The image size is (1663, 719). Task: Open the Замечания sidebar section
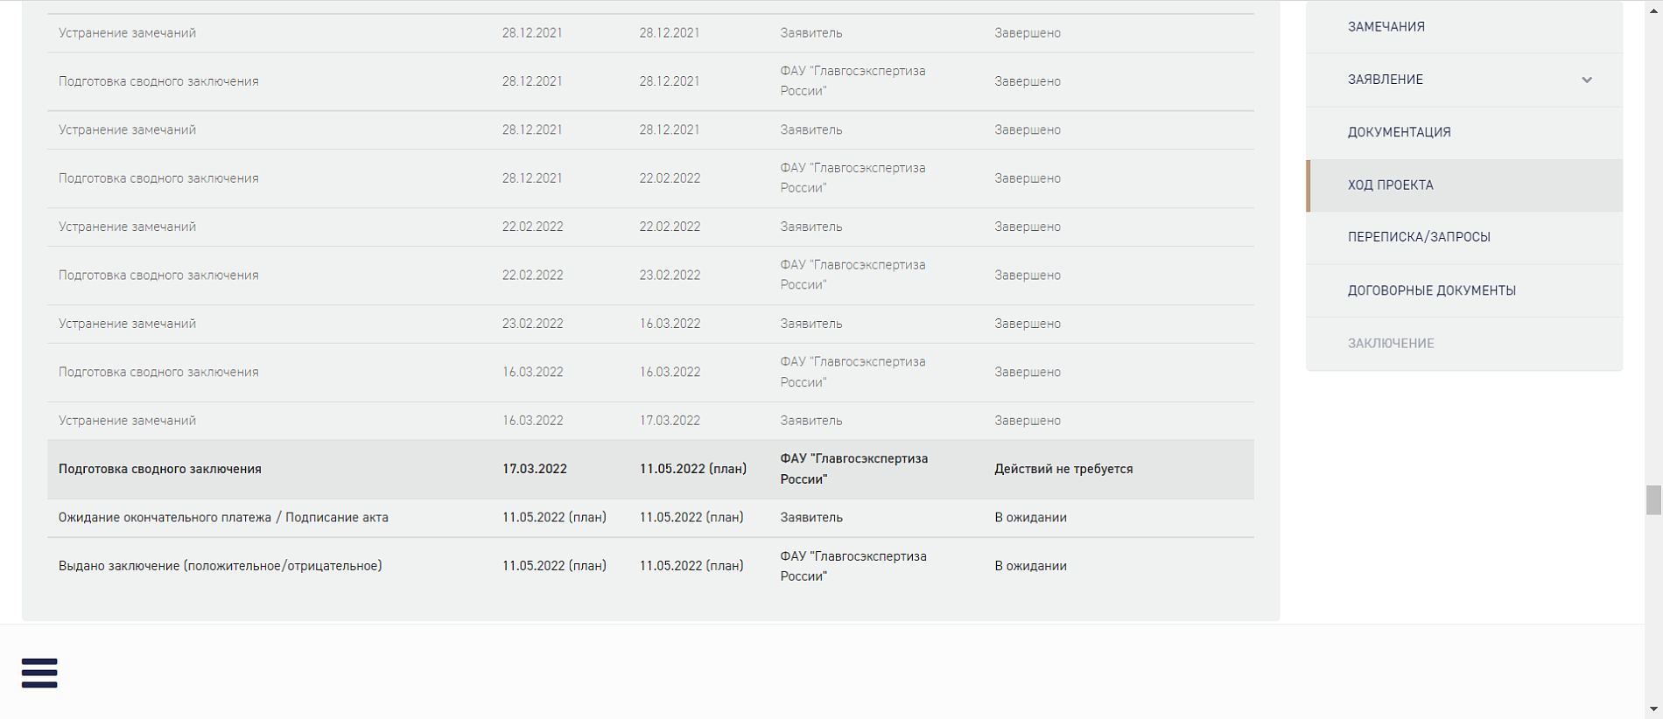(x=1386, y=27)
